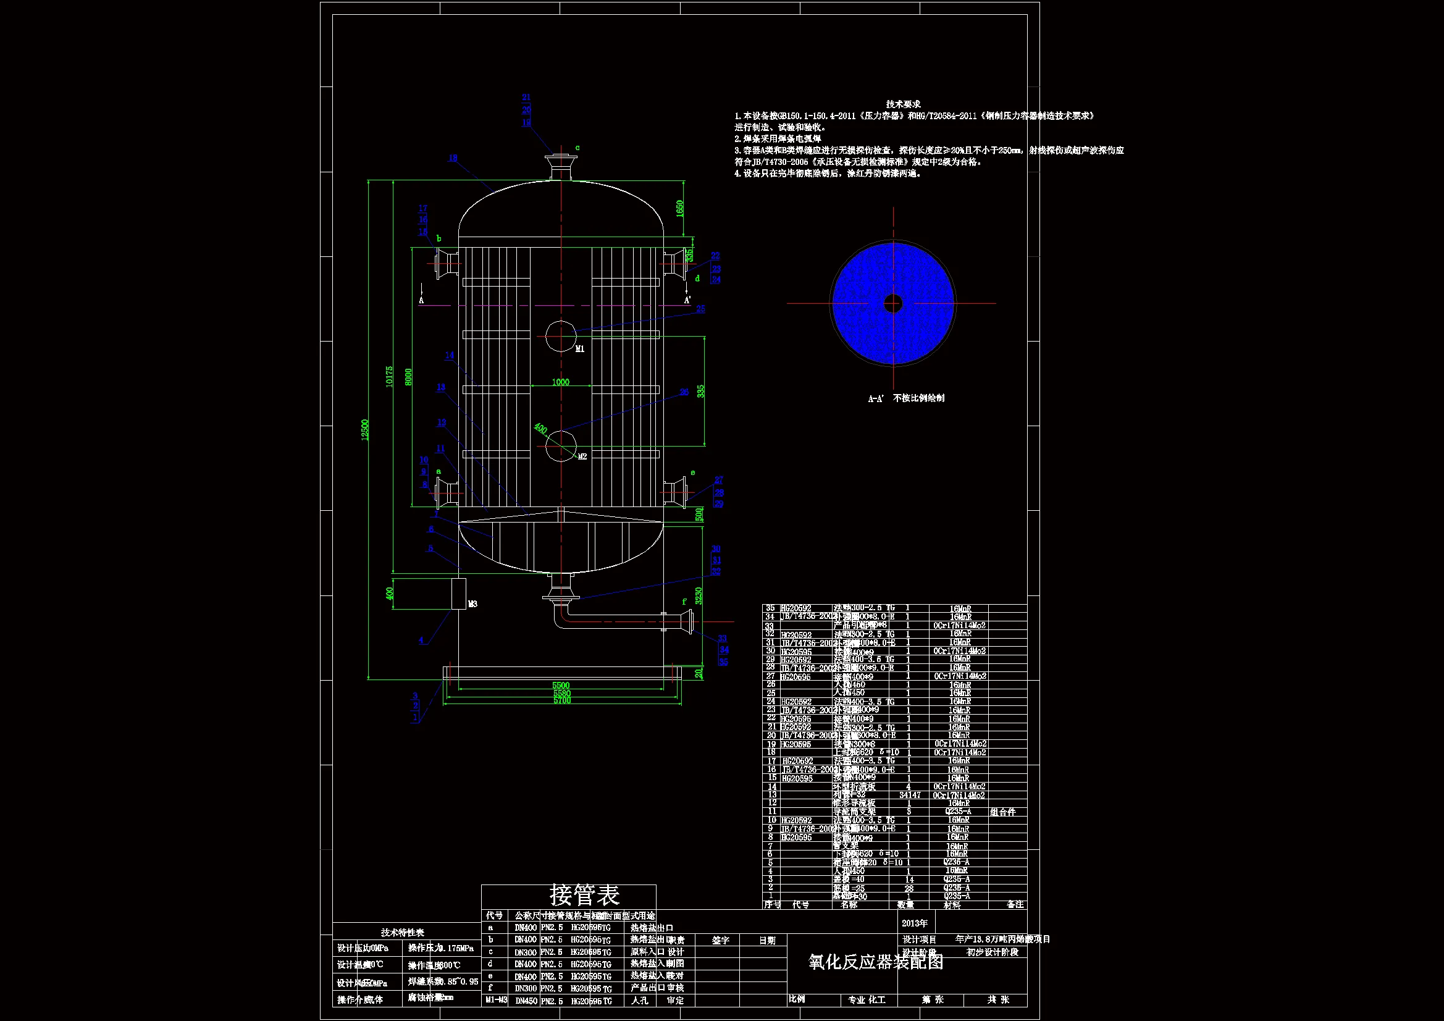The height and width of the screenshot is (1021, 1444).
Task: Select the M2 manhole circle on the vessel
Action: 560,445
